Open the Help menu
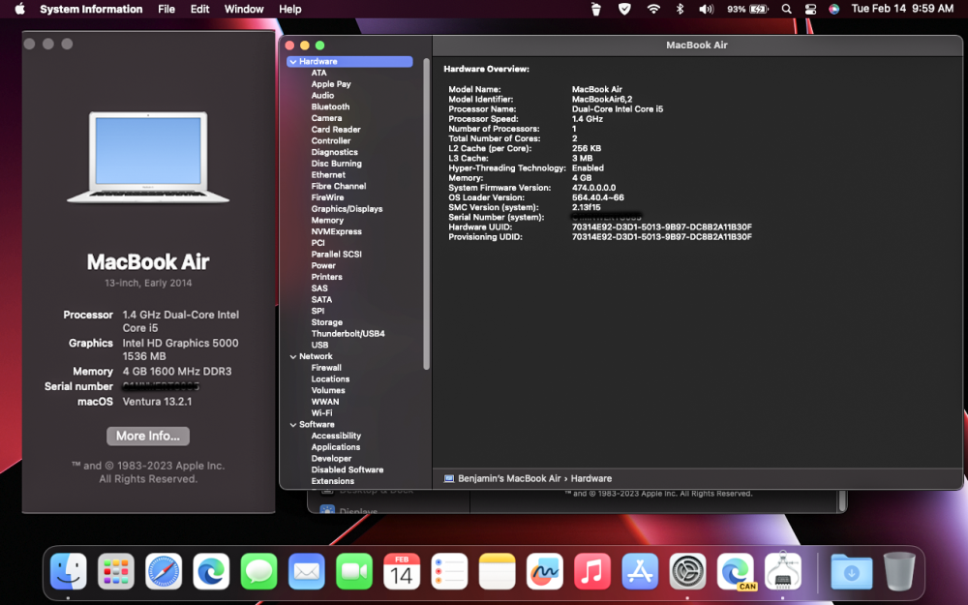The image size is (968, 605). (289, 9)
